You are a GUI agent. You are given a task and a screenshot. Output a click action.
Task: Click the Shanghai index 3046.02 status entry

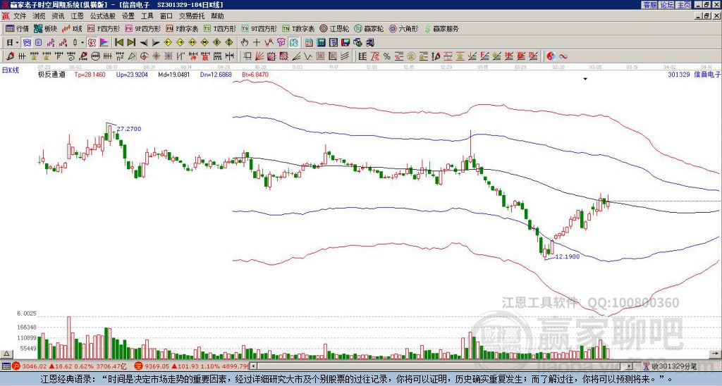(x=70, y=366)
